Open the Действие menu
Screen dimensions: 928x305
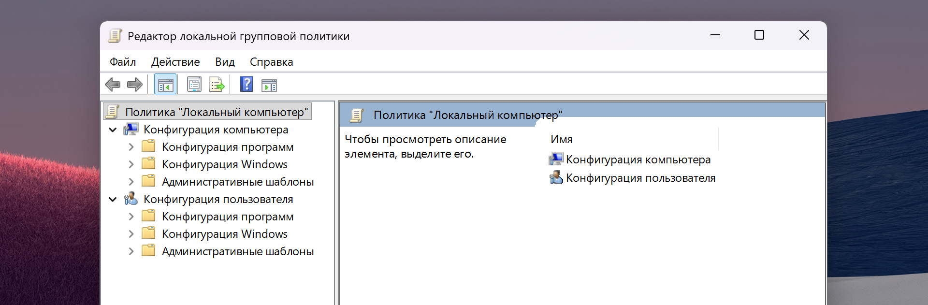pyautogui.click(x=175, y=62)
